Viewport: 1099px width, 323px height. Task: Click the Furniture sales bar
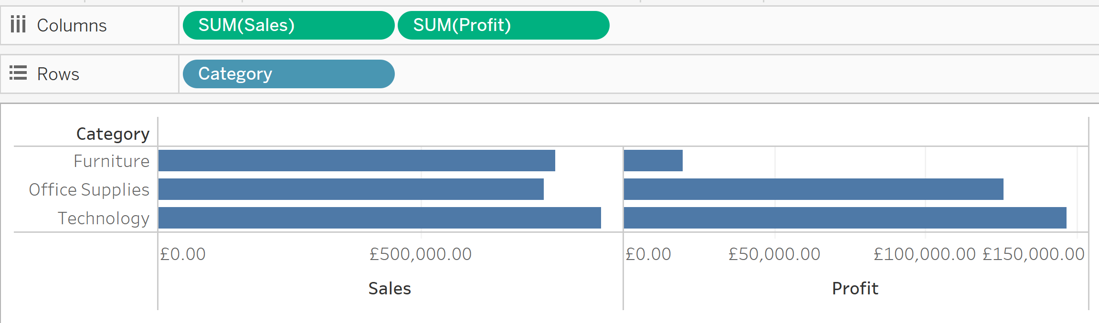pos(356,161)
